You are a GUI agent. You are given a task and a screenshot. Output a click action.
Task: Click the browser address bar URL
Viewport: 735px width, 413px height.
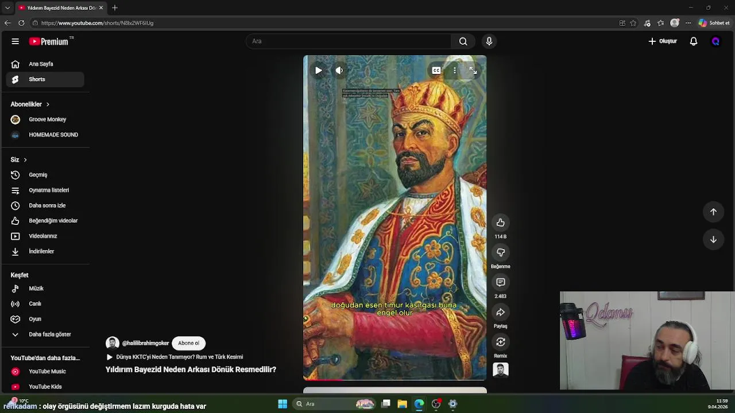[97, 23]
